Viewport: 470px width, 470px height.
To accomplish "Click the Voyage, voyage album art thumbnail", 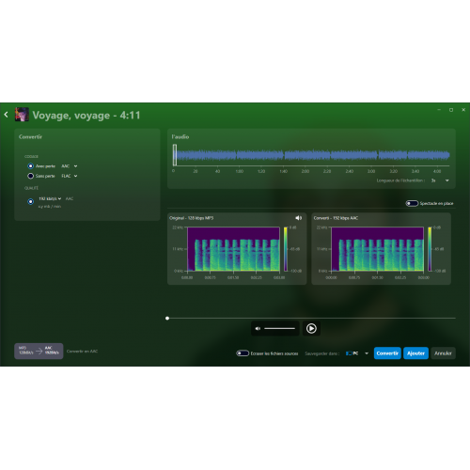I will click(22, 115).
